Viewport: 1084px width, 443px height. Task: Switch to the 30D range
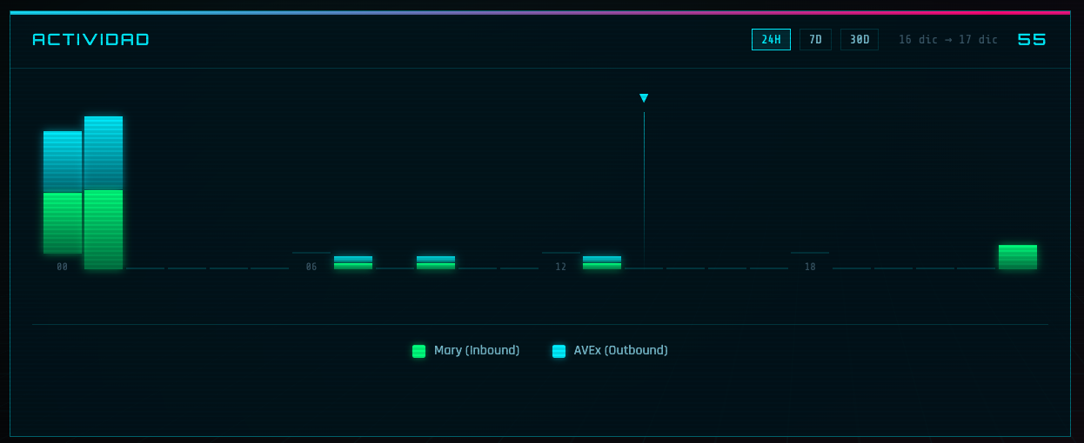click(859, 40)
